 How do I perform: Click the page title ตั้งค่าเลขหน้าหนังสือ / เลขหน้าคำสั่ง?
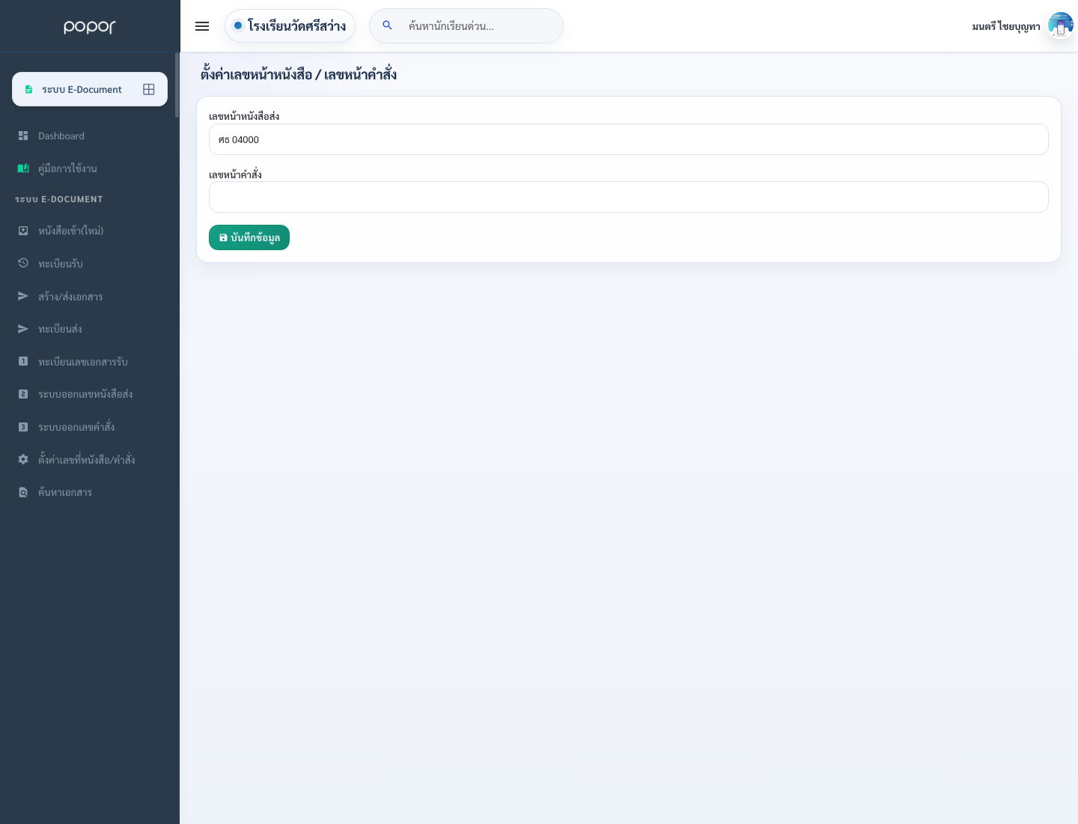299,74
